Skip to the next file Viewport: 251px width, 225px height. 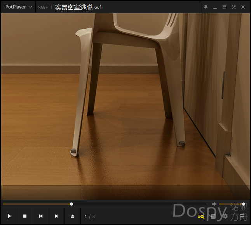pyautogui.click(x=57, y=216)
